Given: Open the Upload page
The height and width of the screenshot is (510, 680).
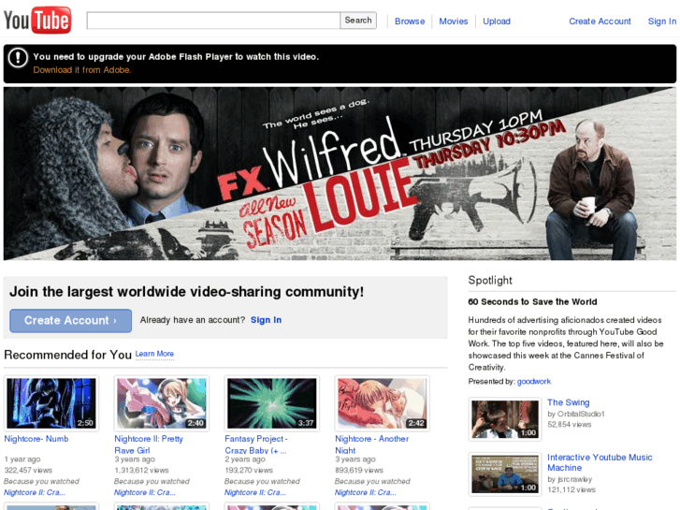Looking at the screenshot, I should point(497,22).
